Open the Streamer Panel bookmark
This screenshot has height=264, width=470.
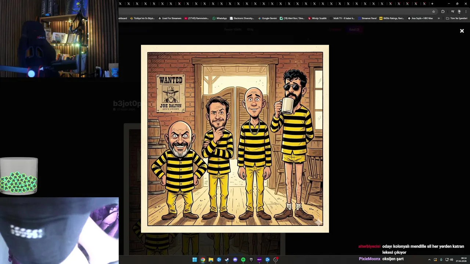point(367,18)
